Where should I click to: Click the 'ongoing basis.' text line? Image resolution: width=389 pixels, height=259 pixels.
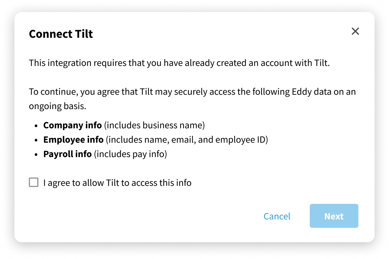pyautogui.click(x=58, y=106)
